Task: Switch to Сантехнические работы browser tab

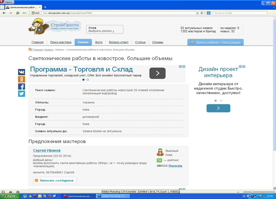Action: pyautogui.click(x=23, y=7)
